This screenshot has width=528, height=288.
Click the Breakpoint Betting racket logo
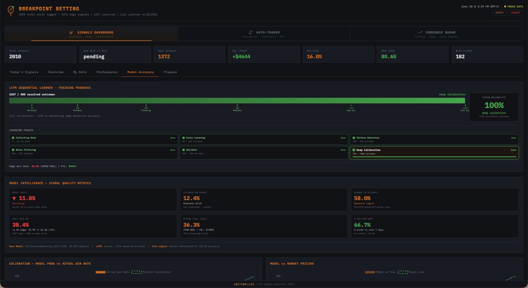tap(11, 11)
